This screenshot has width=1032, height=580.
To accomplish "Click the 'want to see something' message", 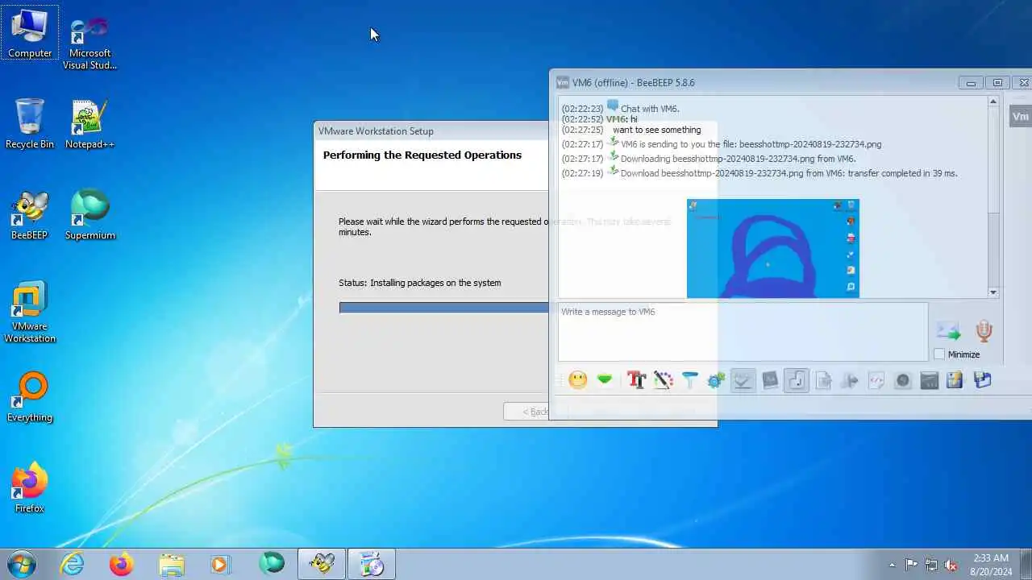I will pyautogui.click(x=657, y=130).
